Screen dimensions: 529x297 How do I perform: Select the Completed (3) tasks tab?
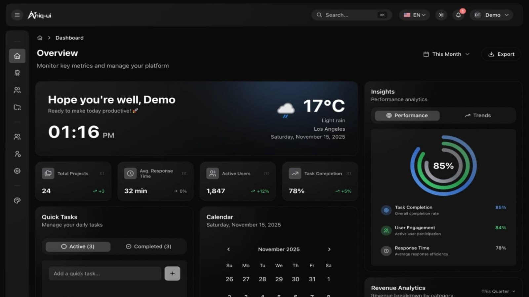[x=148, y=247]
